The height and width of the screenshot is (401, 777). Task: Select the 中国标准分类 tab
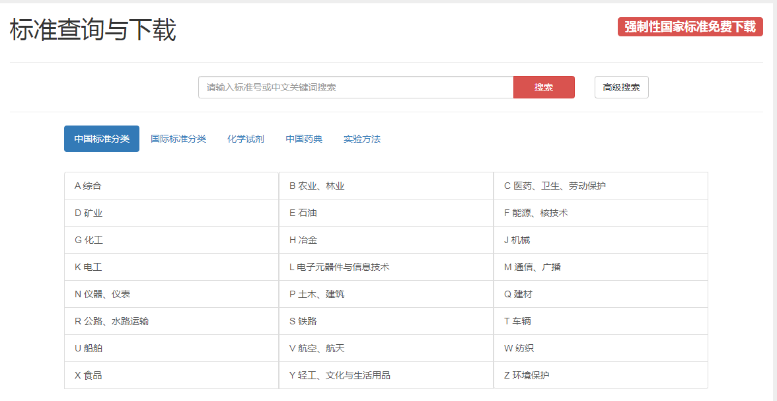(102, 139)
